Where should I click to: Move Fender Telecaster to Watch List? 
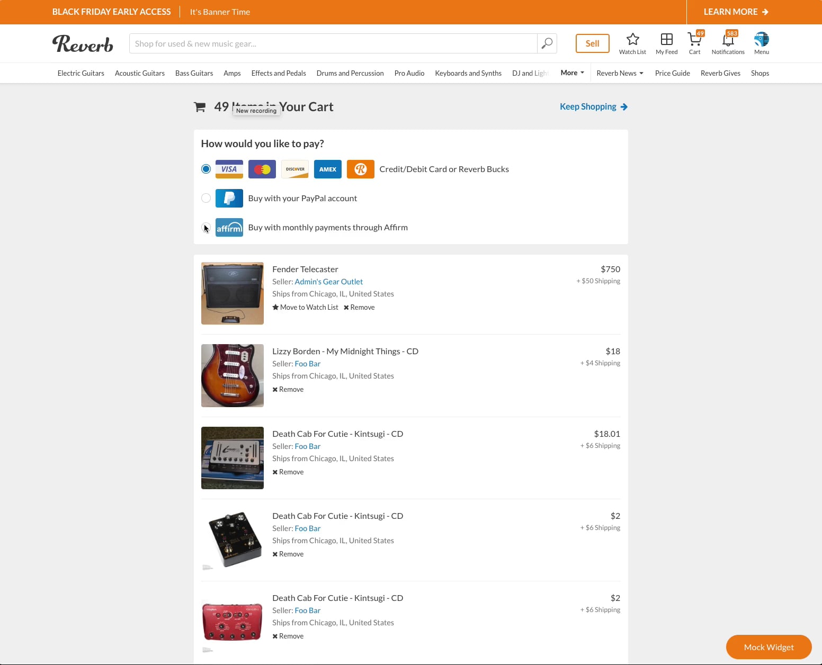point(305,307)
